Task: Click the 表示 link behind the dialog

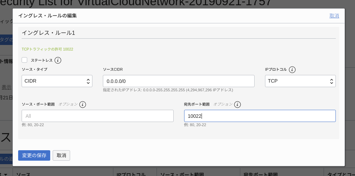Action: pyautogui.click(x=6, y=87)
